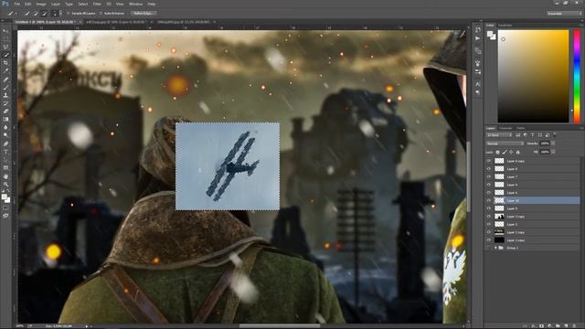Select the Rectangle shape tool
The width and height of the screenshot is (585, 329).
[5, 167]
